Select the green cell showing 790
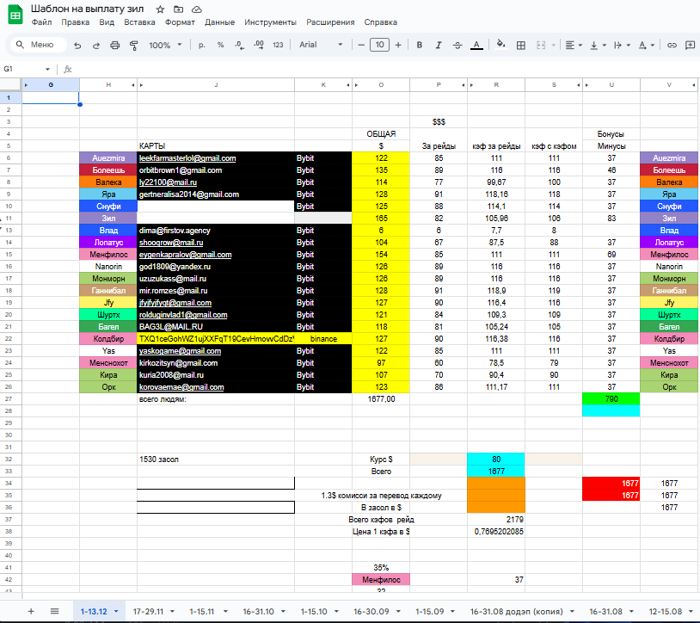 [x=611, y=398]
